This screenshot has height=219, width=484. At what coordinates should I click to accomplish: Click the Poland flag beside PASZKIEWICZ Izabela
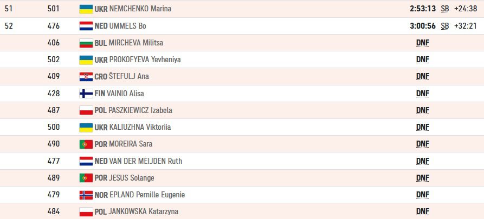point(86,110)
